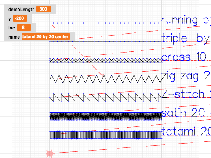211x158 pixels.
Task: Click the demoLength value 300
Action: [x=44, y=9]
